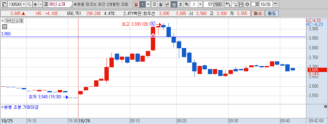Click the current price 3,685 axis tag
328x124 pixels.
[317, 70]
